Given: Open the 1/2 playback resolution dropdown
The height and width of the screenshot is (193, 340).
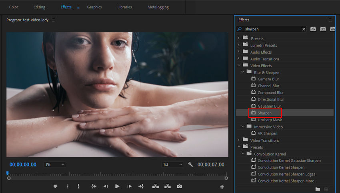Looking at the screenshot, I should pyautogui.click(x=172, y=165).
